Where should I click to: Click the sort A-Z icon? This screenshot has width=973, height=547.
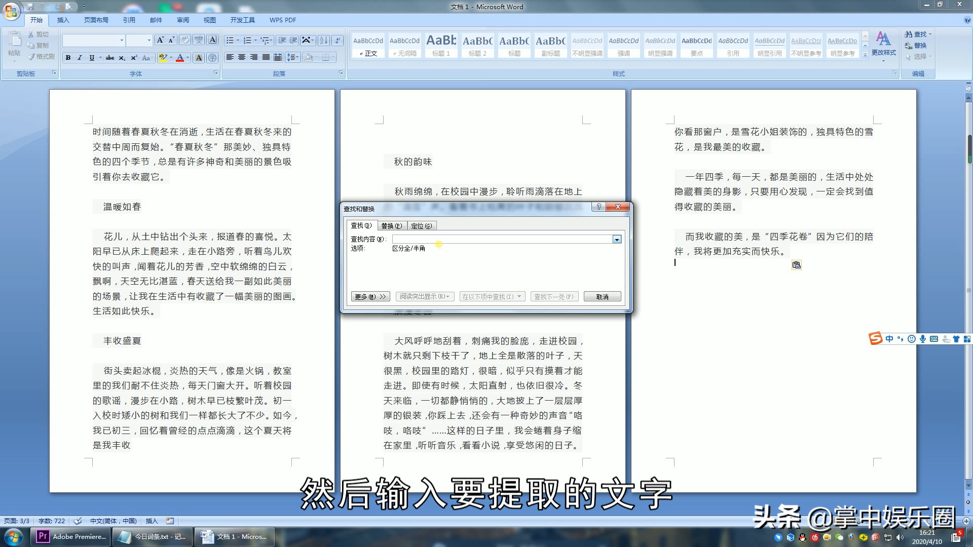tap(323, 40)
